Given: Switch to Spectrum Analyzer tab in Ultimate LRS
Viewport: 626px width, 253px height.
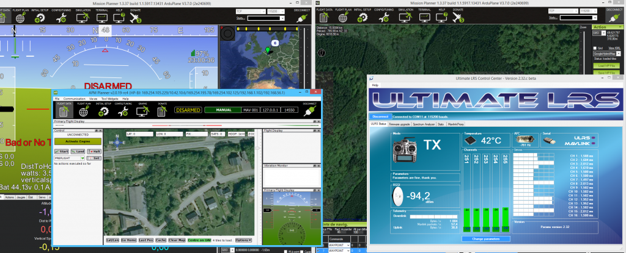Looking at the screenshot, I should [423, 124].
